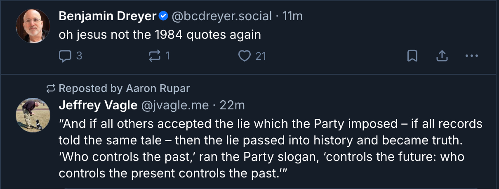This screenshot has height=189, width=499.
Task: Bookmark Benjamin Dreyer's post
Action: point(412,56)
